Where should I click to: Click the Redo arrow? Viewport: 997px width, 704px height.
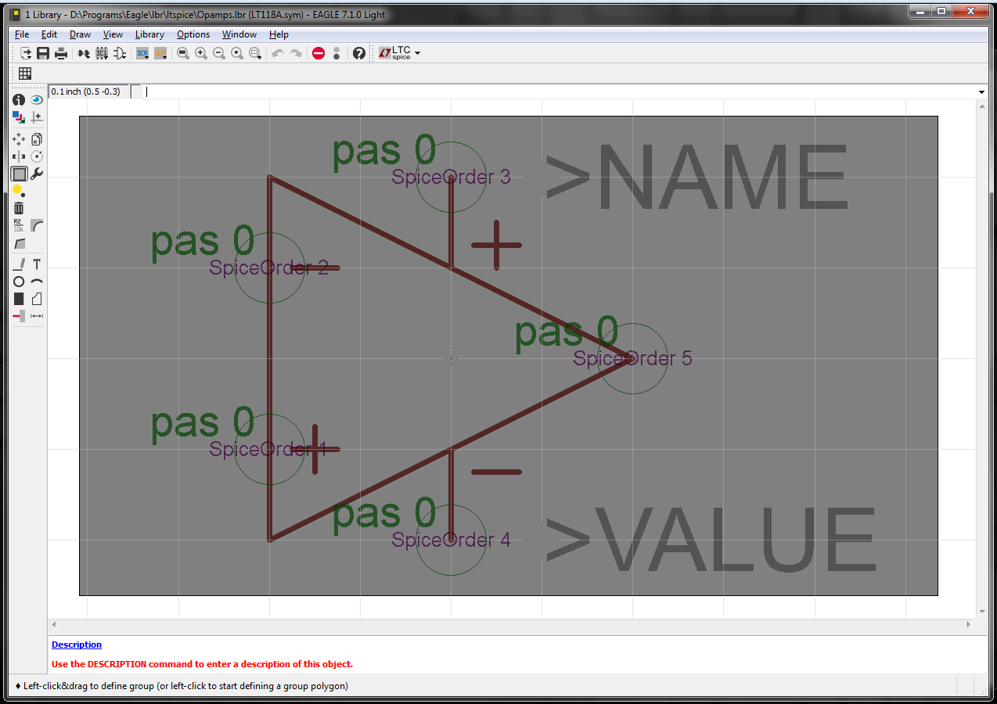pos(296,53)
